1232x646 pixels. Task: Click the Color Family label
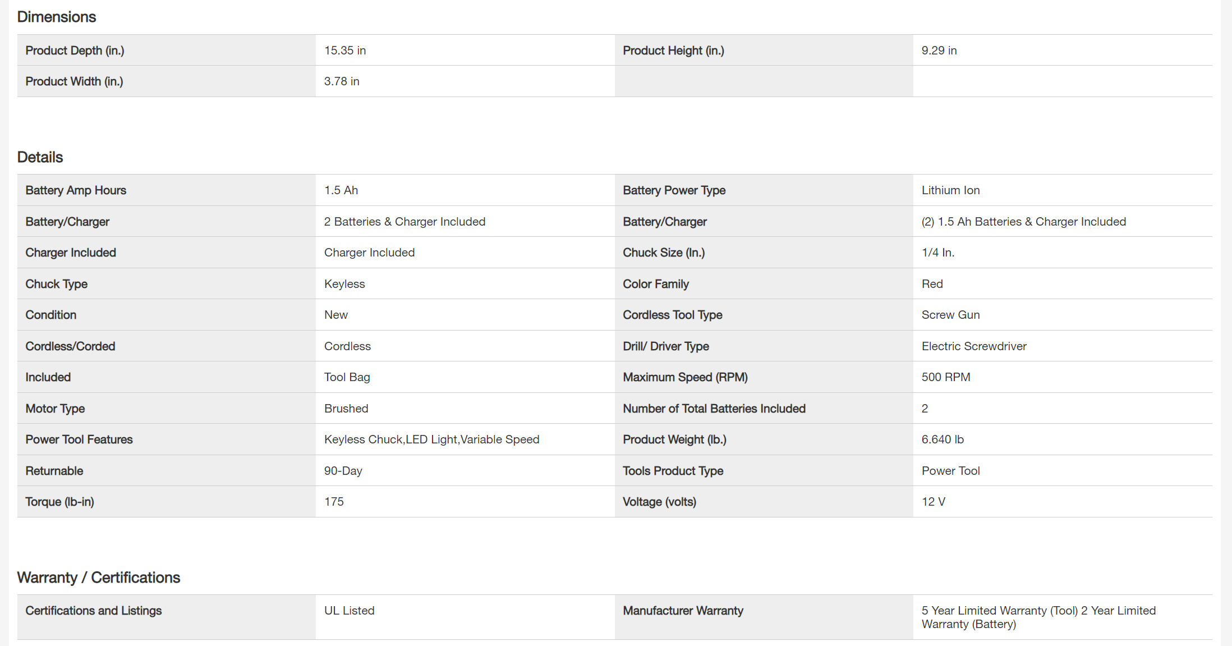coord(656,284)
